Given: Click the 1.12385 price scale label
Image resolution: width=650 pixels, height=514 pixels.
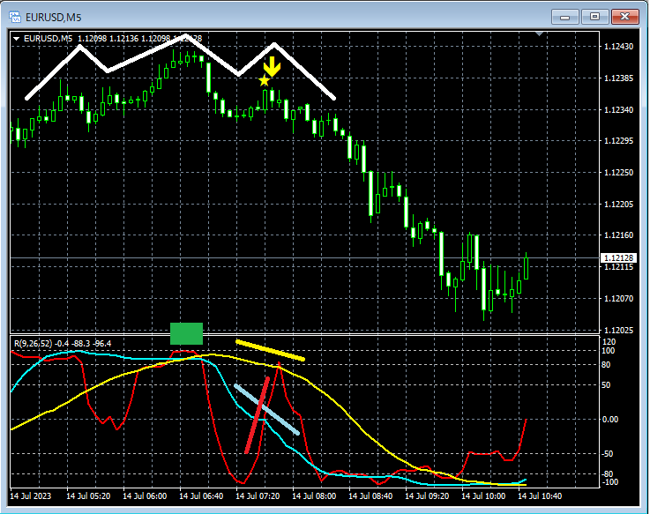Looking at the screenshot, I should 618,78.
